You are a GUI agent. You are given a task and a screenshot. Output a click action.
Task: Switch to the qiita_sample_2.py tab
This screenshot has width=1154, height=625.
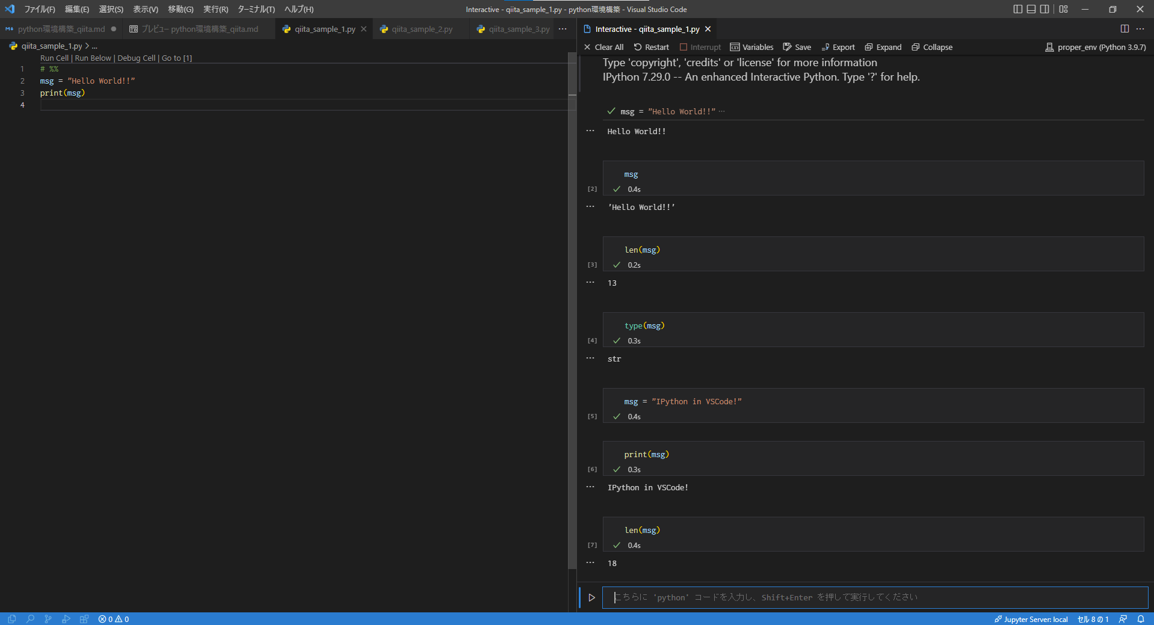click(x=422, y=29)
